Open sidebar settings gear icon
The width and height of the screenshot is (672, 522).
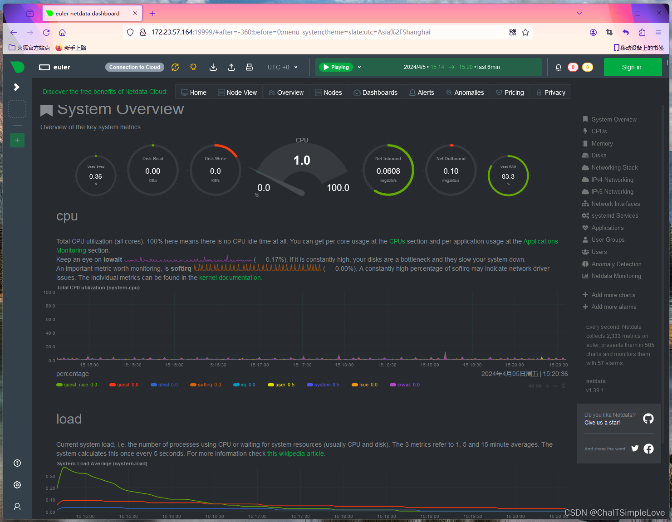pyautogui.click(x=17, y=485)
